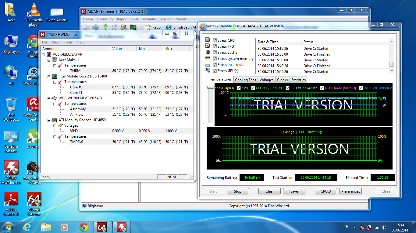Open the system monitor graph icon in AIDA64 toolbar
Image resolution: width=416 pixels, height=233 pixels.
point(133,27)
